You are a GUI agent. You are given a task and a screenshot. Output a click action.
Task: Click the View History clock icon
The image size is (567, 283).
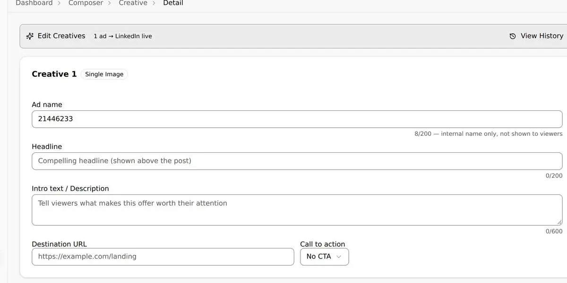click(x=513, y=36)
